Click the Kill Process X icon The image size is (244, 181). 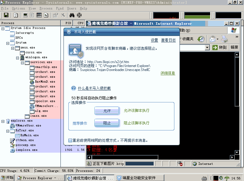coord(63,15)
